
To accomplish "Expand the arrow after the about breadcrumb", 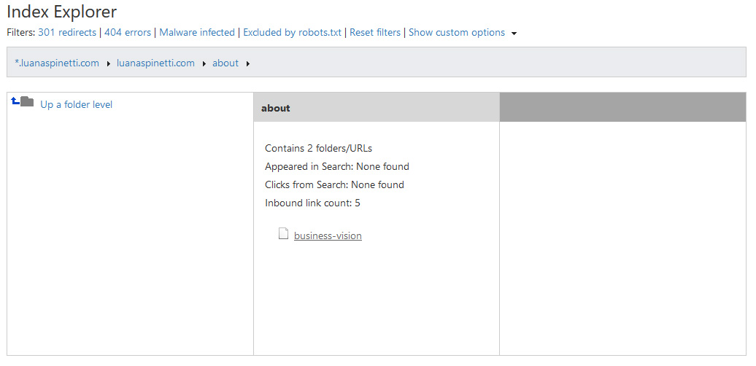I will click(x=248, y=63).
